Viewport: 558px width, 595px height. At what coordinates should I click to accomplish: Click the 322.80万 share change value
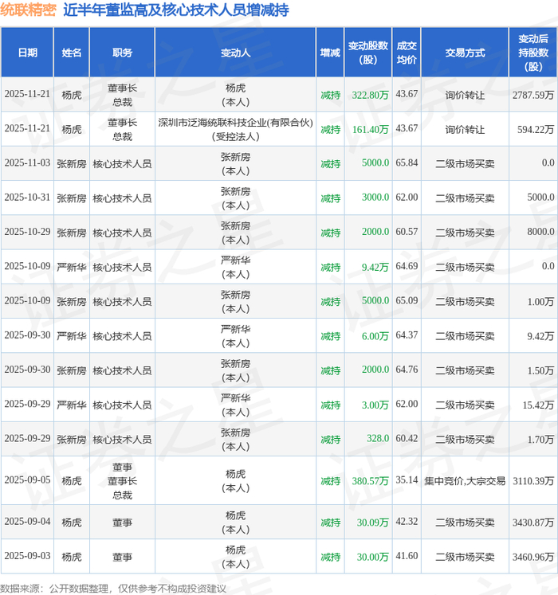[370, 95]
